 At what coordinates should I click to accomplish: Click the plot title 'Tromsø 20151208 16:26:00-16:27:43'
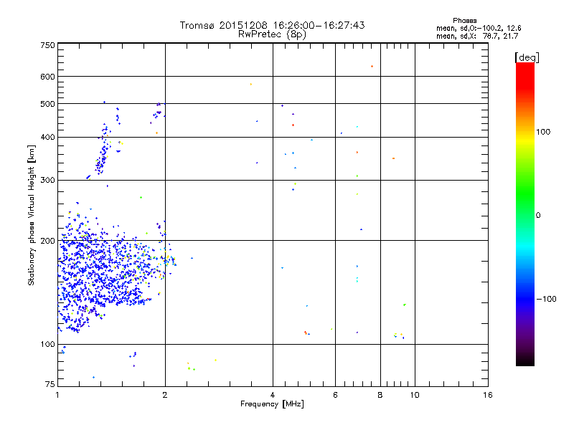pyautogui.click(x=272, y=25)
